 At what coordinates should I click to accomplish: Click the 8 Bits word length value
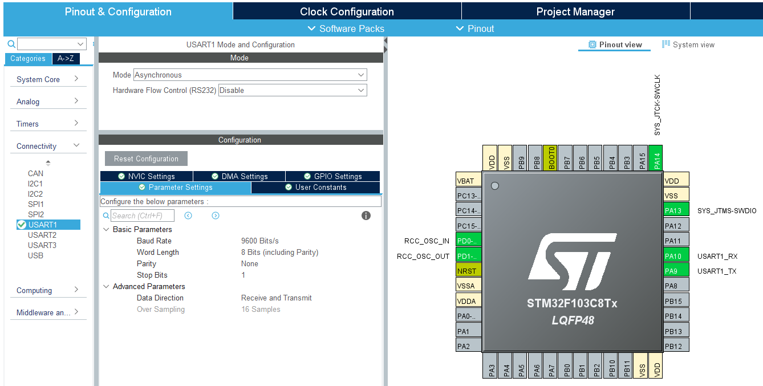[279, 252]
